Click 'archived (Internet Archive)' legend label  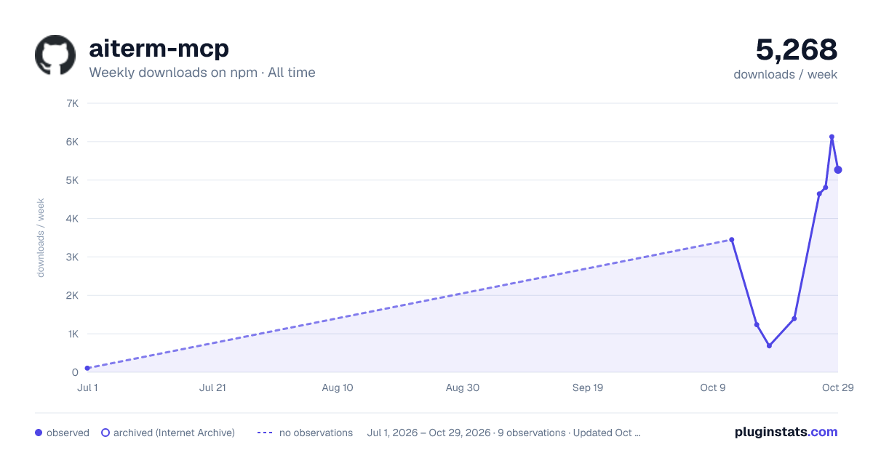click(174, 433)
